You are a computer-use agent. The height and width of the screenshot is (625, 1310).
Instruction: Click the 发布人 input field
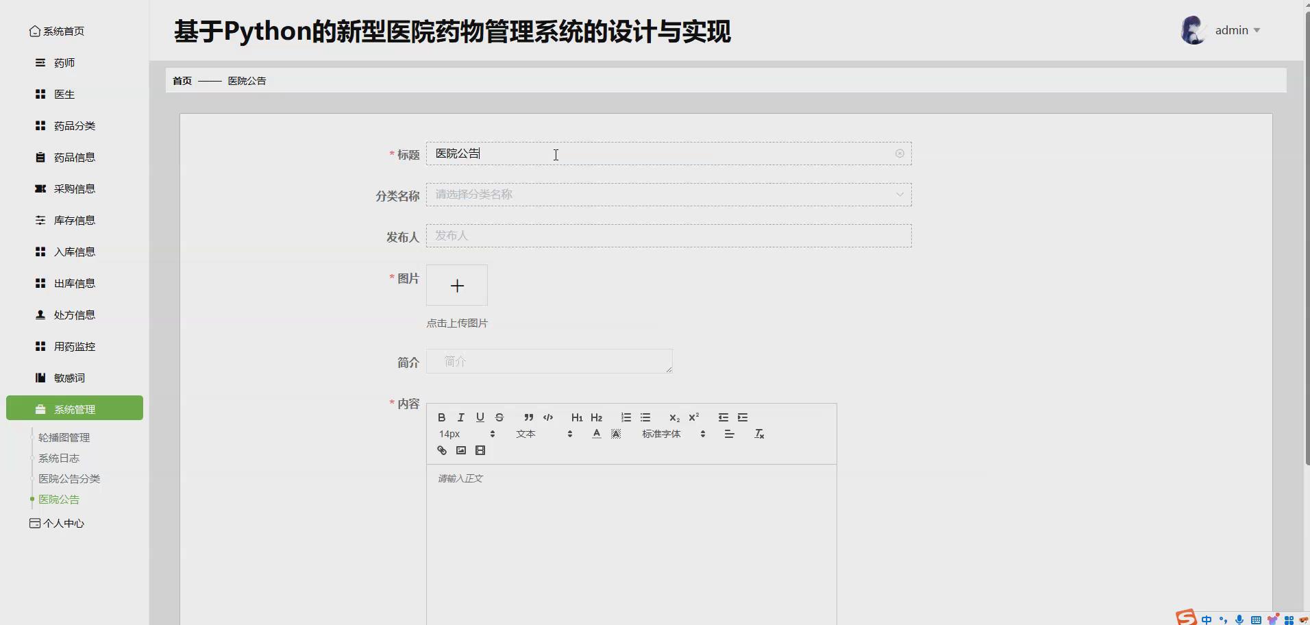tap(669, 236)
